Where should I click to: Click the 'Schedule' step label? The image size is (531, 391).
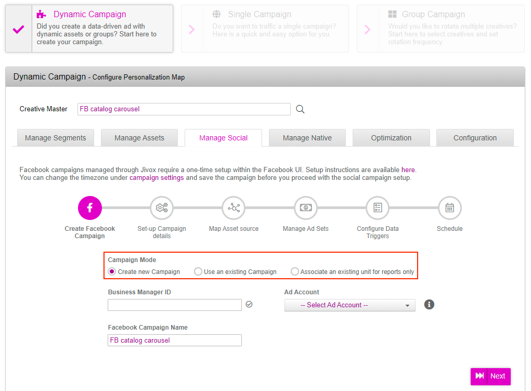click(x=450, y=228)
